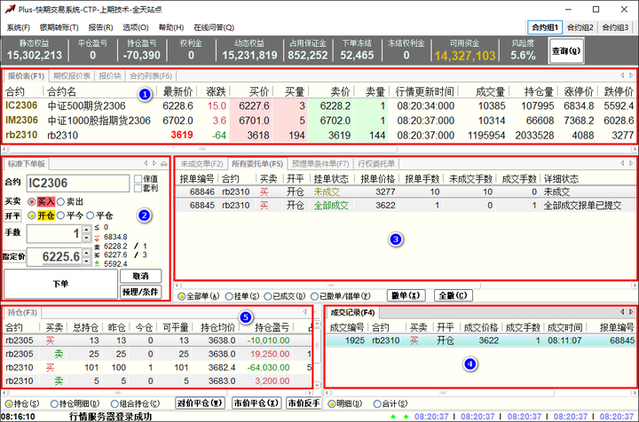Click the 预埋/条件 button

click(140, 292)
